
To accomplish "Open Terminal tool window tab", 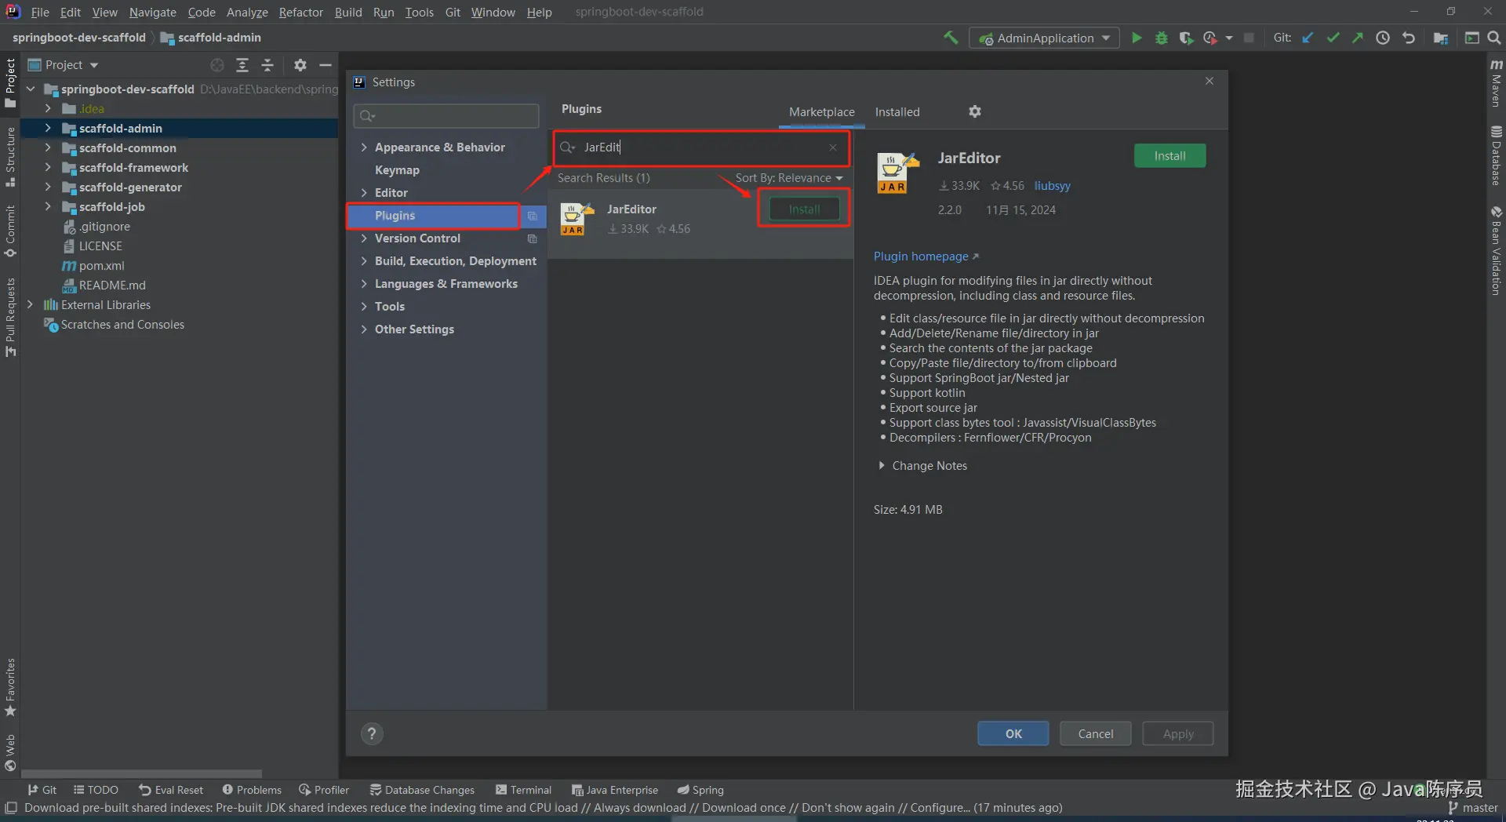I will coord(523,790).
